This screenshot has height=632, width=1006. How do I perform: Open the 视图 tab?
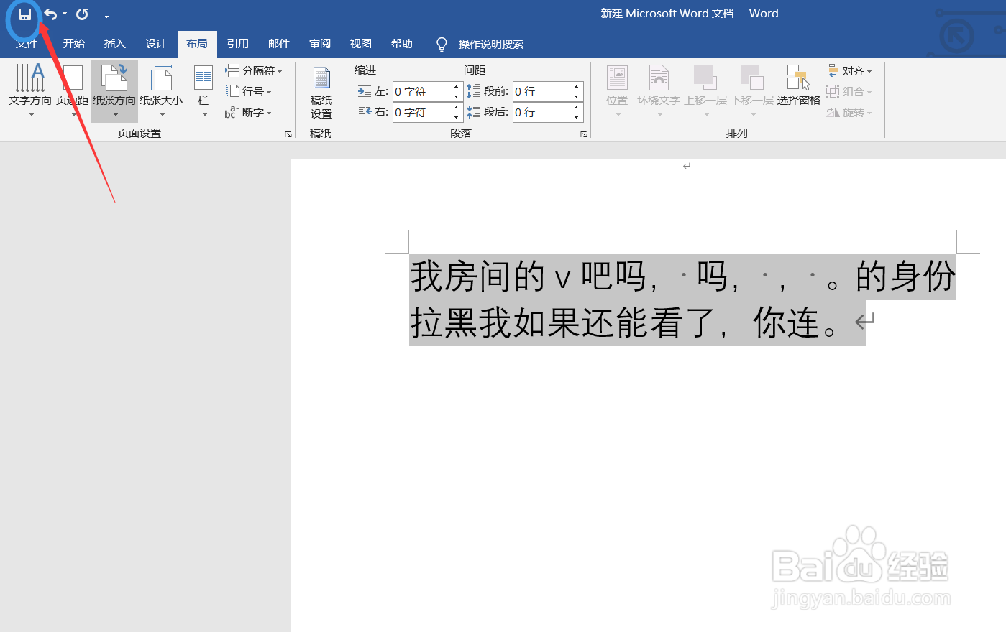pyautogui.click(x=361, y=44)
